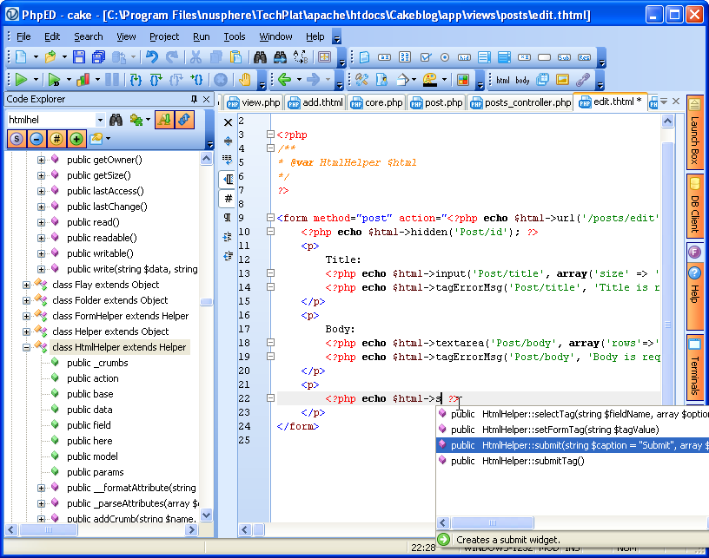Click the Find Next binoculars icon
709x558 pixels.
click(280, 57)
